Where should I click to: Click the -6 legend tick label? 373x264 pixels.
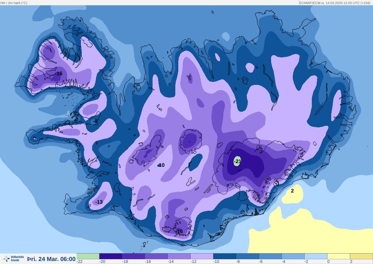pos(260,261)
